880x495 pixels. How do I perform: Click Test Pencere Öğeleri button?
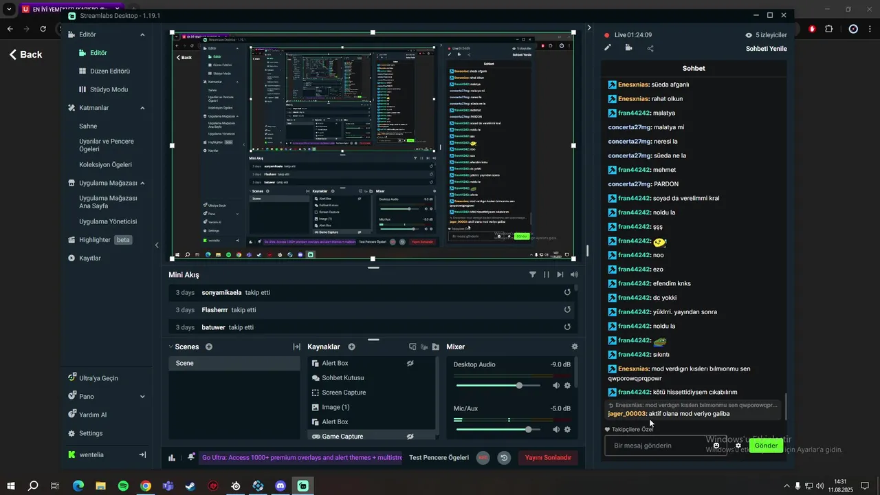(439, 457)
